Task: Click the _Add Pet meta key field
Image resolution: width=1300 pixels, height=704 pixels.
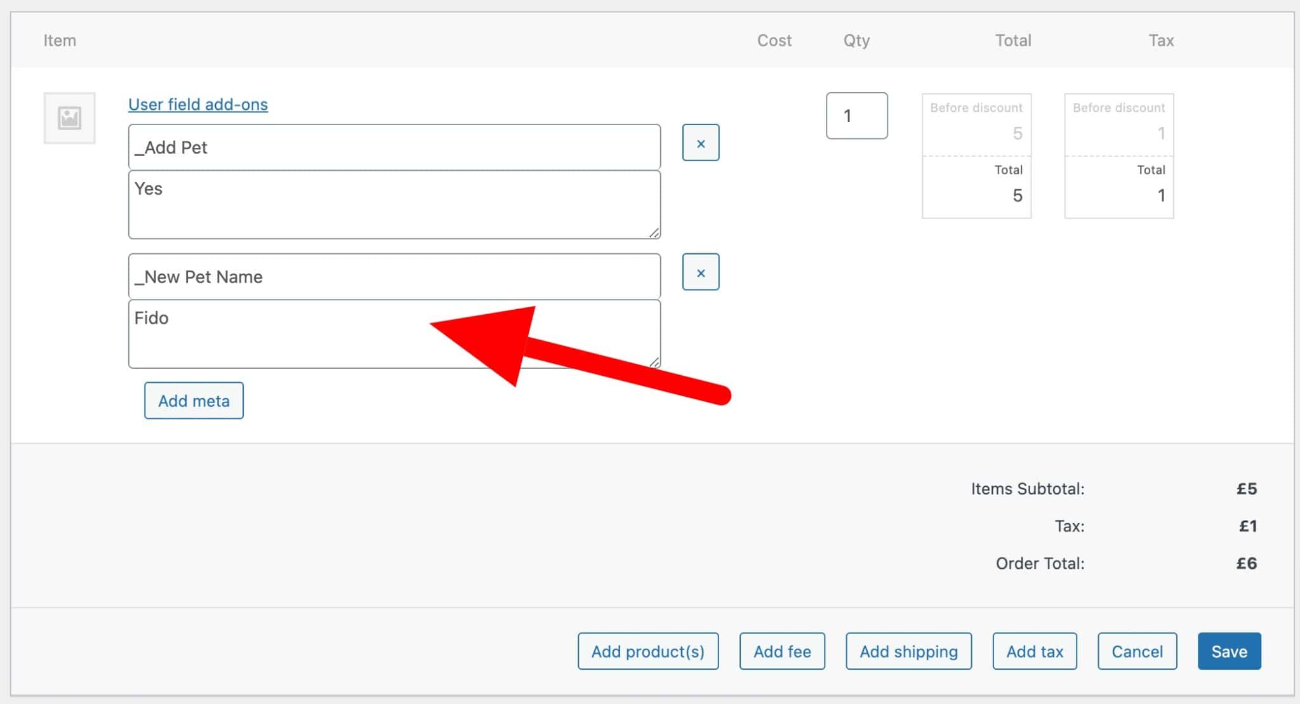Action: (394, 147)
